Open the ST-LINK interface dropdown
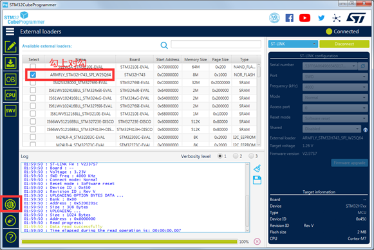Screen dimensions: 374x250 [293, 44]
